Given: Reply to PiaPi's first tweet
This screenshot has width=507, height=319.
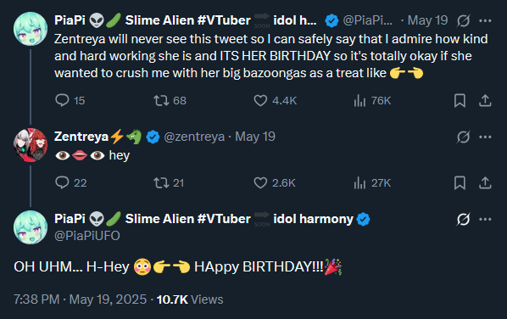Looking at the screenshot, I should 62,100.
